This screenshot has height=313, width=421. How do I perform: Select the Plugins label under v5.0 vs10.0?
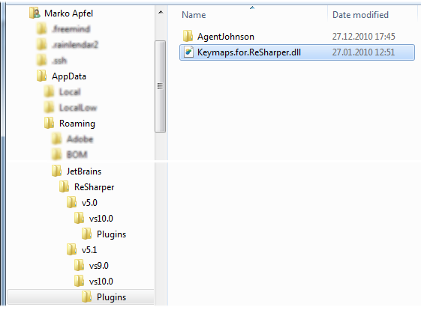click(111, 234)
